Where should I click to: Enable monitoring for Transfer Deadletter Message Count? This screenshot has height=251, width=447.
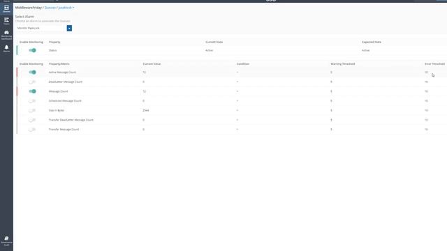click(x=32, y=120)
